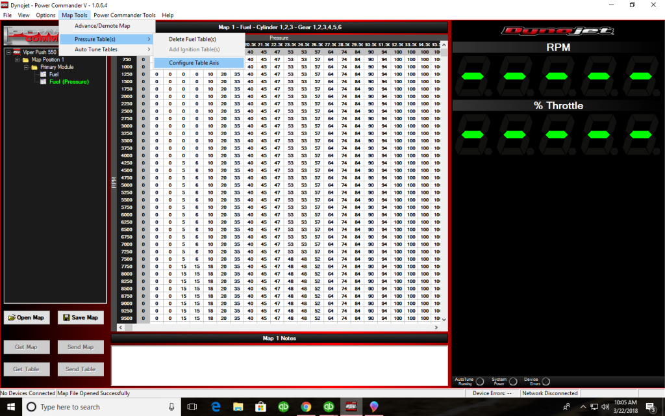
Task: Click inside the Map 1 Notes field
Action: coord(279,365)
